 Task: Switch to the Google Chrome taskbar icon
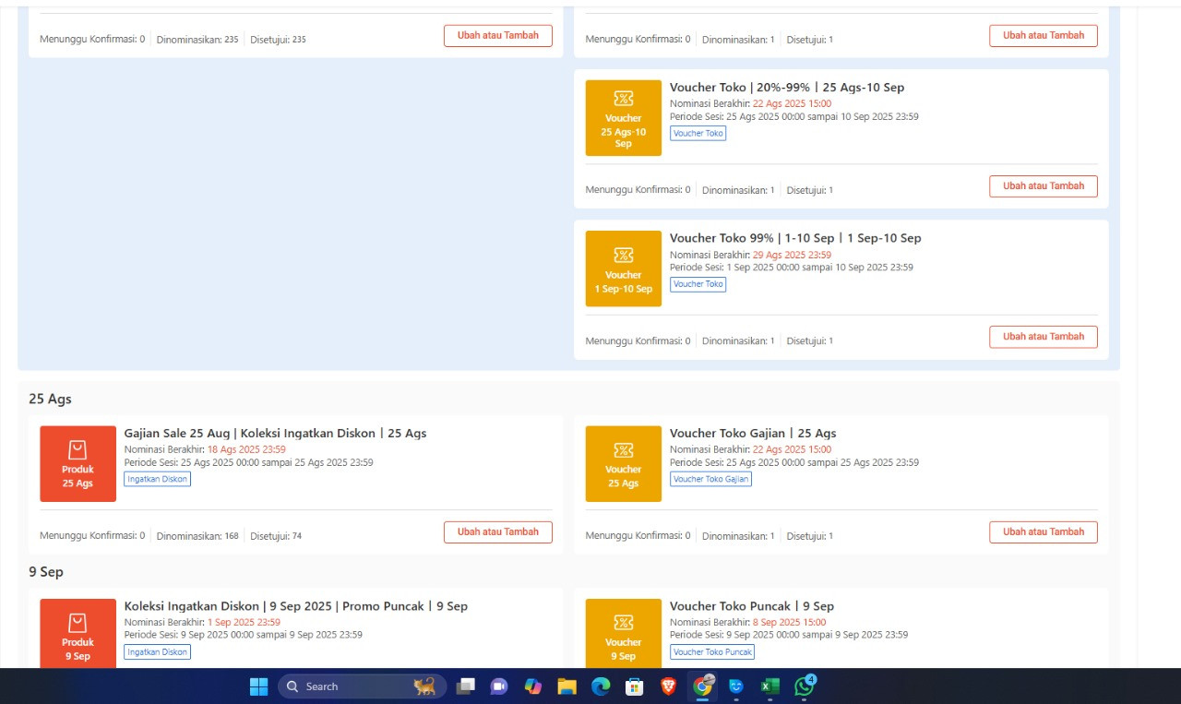point(703,686)
